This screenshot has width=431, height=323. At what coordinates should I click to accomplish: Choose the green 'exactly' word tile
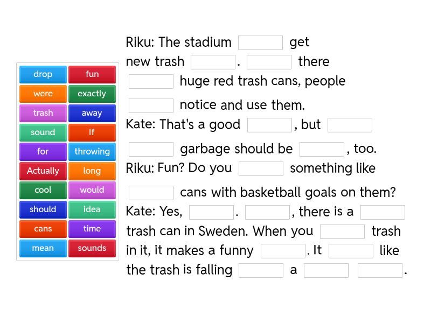pyautogui.click(x=92, y=94)
